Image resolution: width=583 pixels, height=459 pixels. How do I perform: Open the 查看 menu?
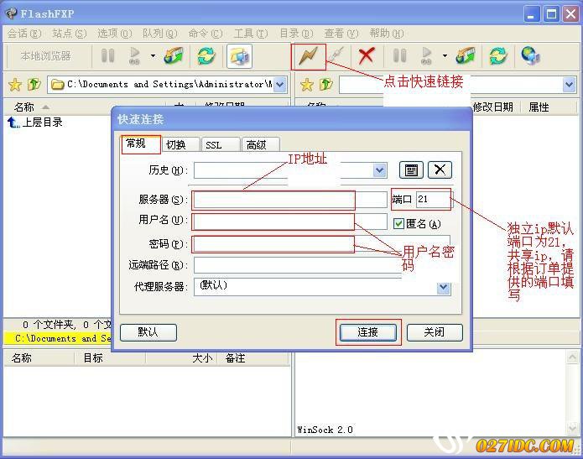click(341, 34)
